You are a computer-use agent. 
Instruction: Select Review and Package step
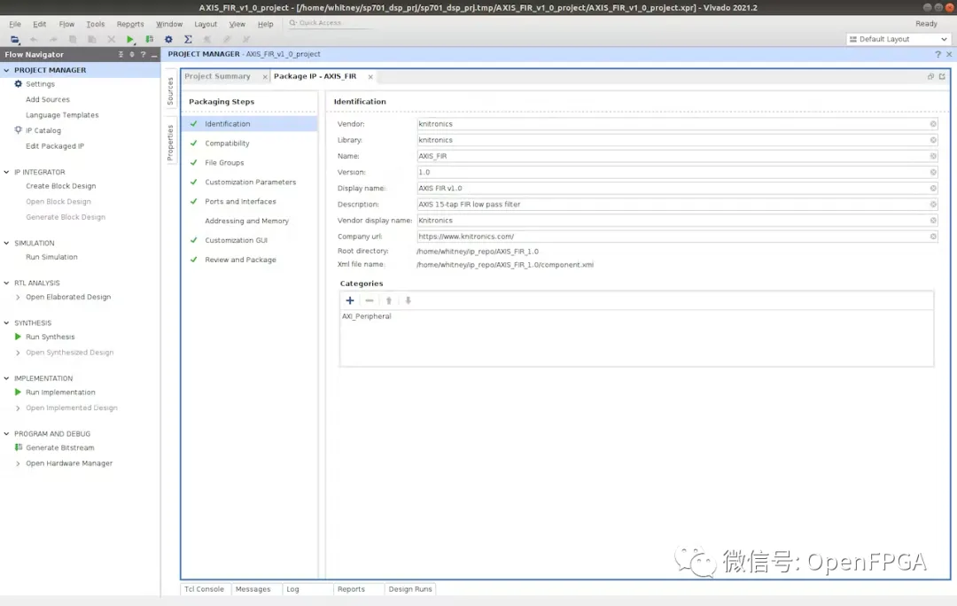coord(240,260)
